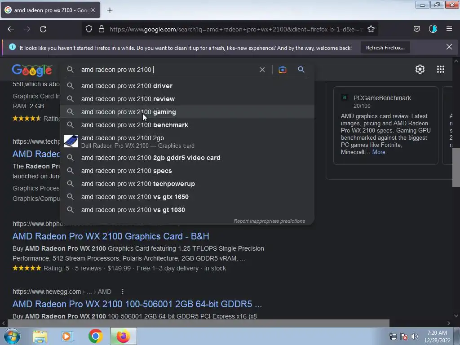Choose the vs gt 1030 suggestion
The image size is (460, 345).
coord(187,210)
